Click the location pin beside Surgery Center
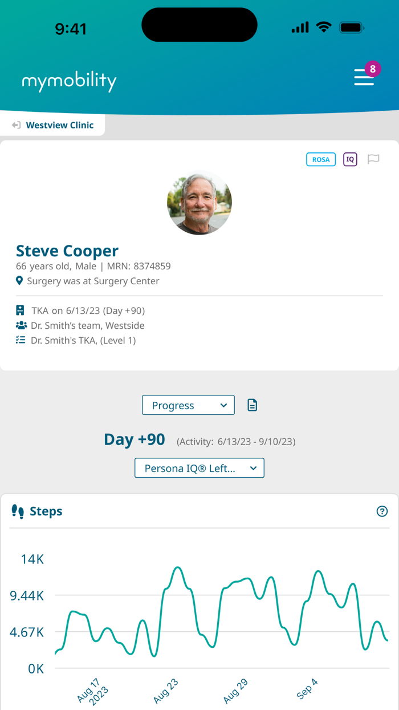The height and width of the screenshot is (710, 399). click(x=20, y=281)
